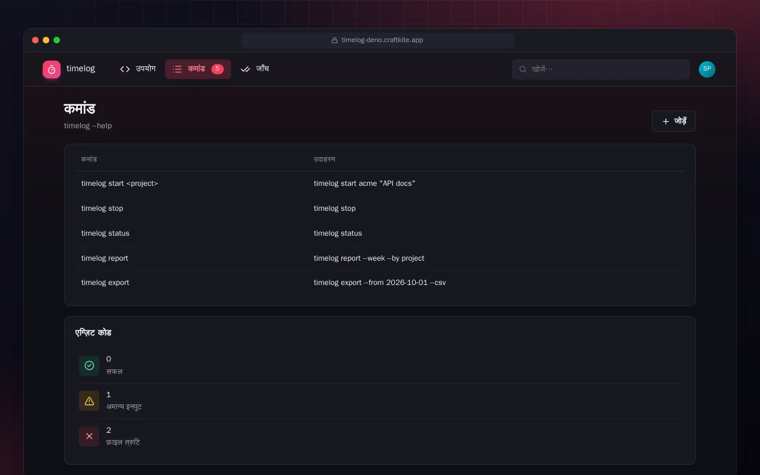Click the code brackets icon beside उपयोग
The height and width of the screenshot is (475, 760).
tap(125, 69)
